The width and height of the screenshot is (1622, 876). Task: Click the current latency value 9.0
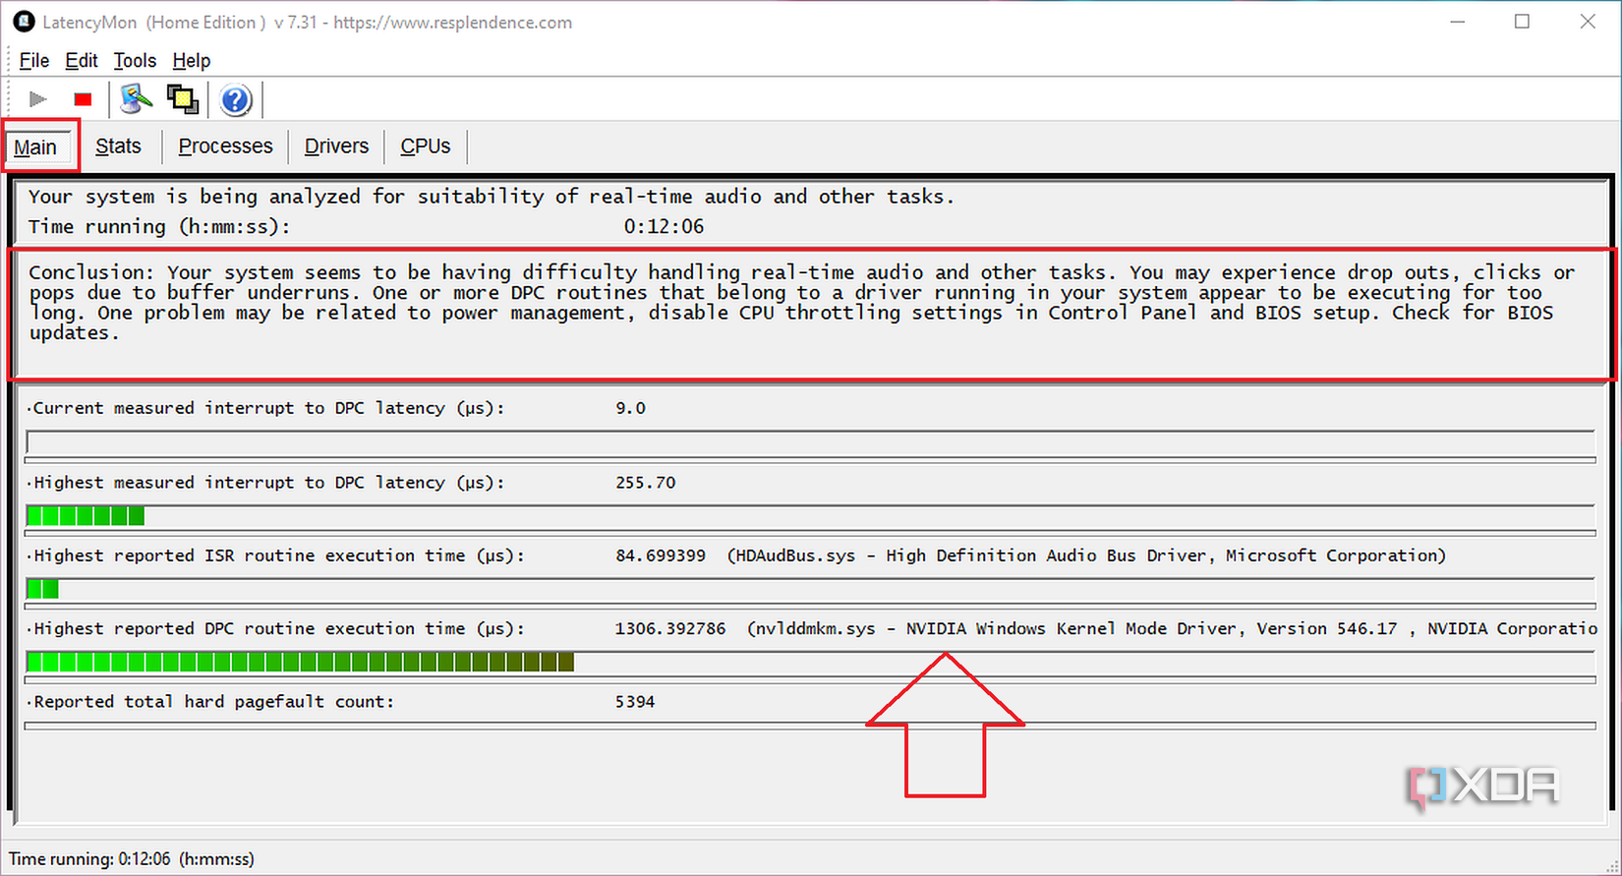click(630, 408)
